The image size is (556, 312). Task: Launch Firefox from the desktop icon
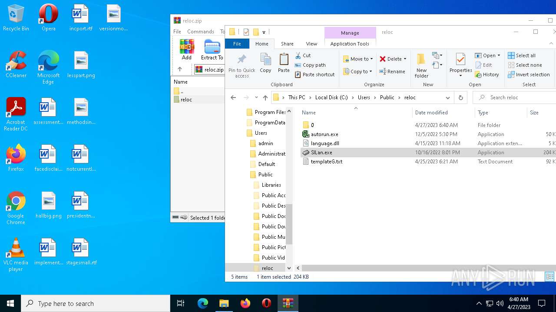16,158
